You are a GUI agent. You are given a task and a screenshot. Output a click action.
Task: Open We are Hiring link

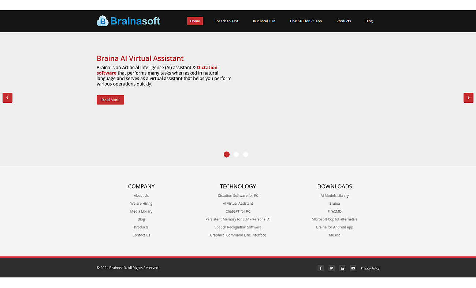pyautogui.click(x=141, y=204)
